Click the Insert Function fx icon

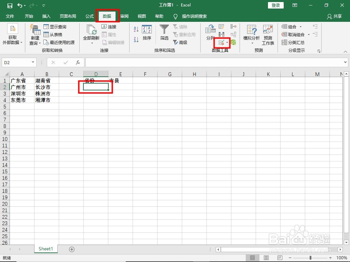click(x=78, y=63)
